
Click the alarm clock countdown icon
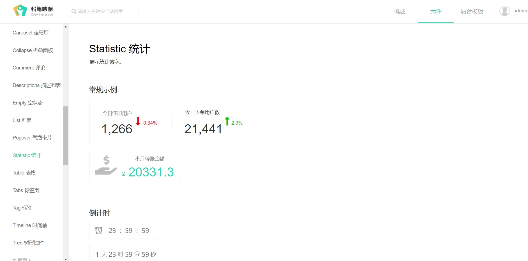pos(99,230)
